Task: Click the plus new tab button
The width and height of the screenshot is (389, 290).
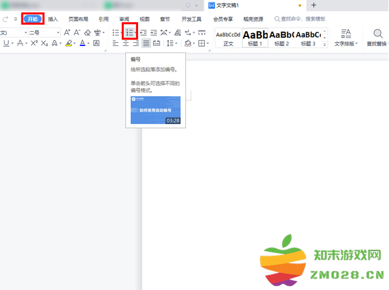Action: (314, 5)
